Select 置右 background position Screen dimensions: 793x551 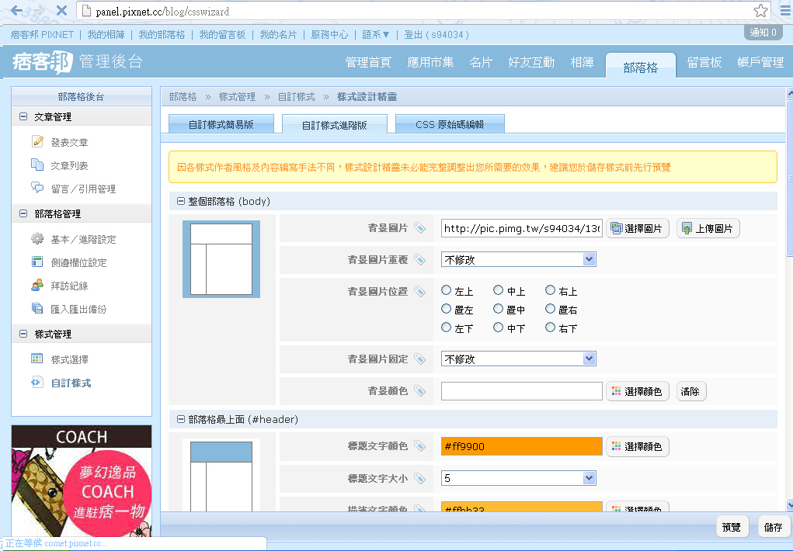pos(550,309)
